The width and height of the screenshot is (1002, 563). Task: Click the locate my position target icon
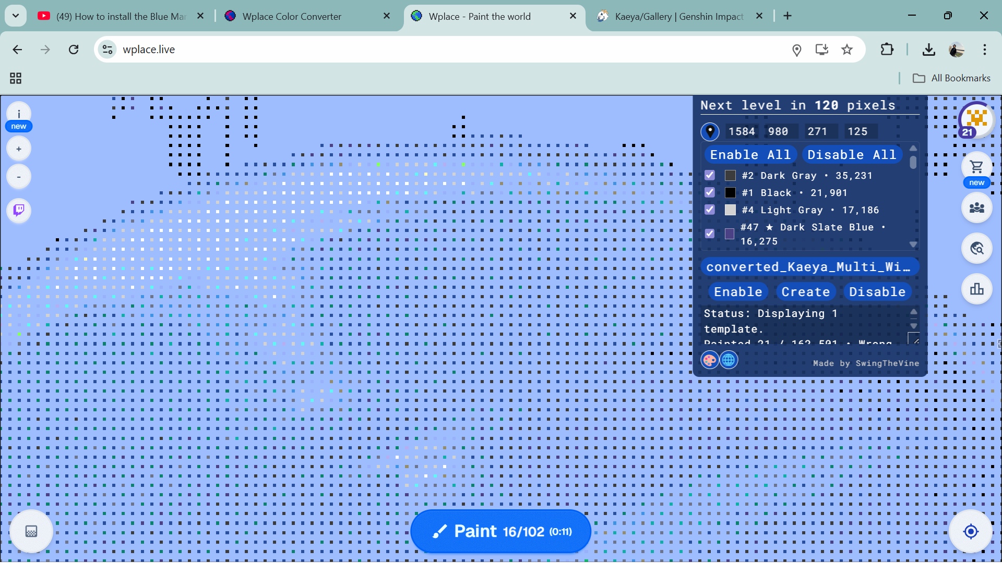point(971,531)
